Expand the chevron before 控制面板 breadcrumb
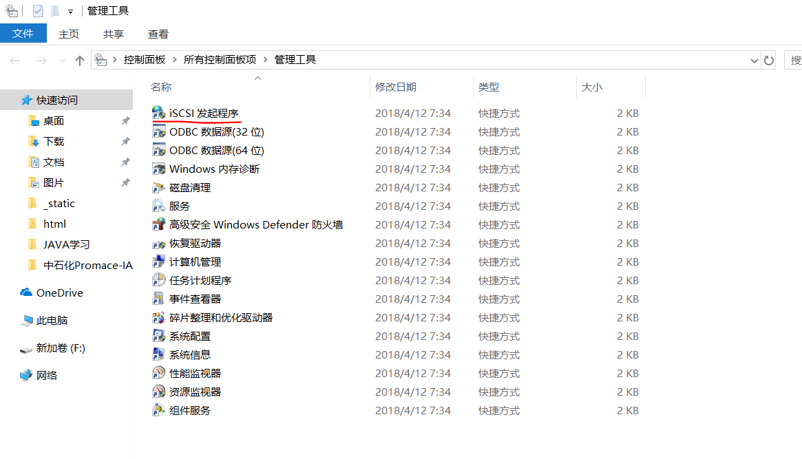The width and height of the screenshot is (802, 459). point(114,60)
